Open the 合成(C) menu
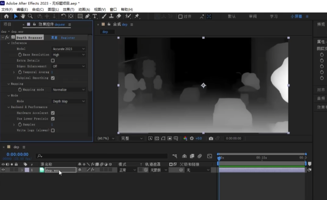The width and height of the screenshot is (327, 200). point(38,9)
